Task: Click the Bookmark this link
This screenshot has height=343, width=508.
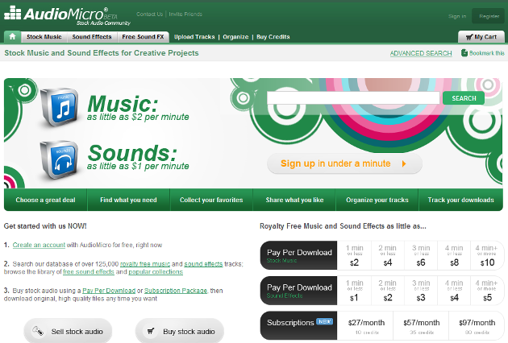Action: click(486, 53)
